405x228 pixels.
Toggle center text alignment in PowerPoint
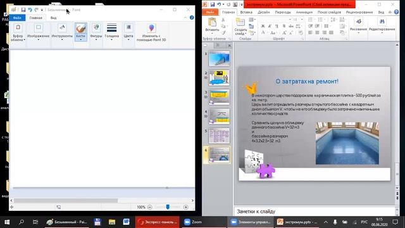pos(318,32)
